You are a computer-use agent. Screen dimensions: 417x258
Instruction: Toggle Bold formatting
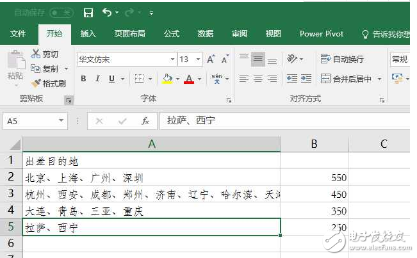coord(83,79)
